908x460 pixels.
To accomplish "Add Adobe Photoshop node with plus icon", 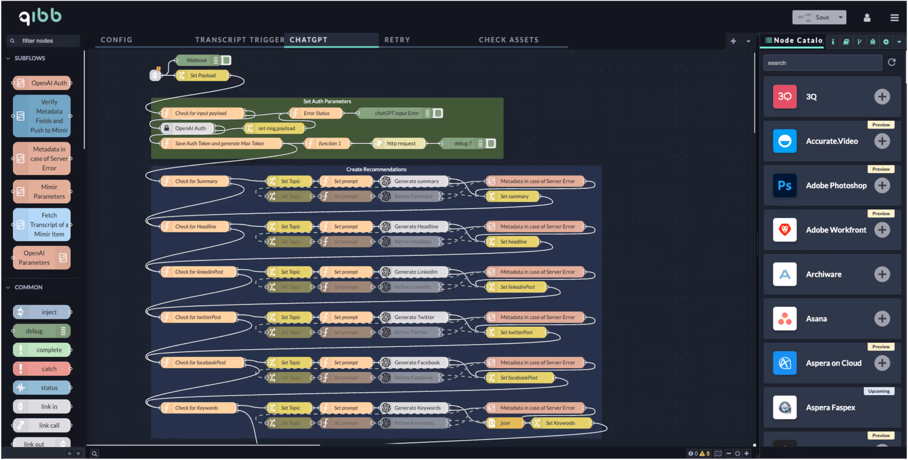I will tap(882, 186).
